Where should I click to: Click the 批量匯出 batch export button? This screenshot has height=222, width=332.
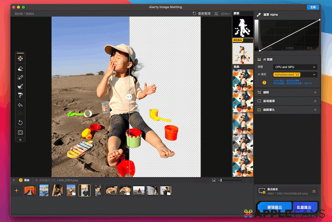305,207
